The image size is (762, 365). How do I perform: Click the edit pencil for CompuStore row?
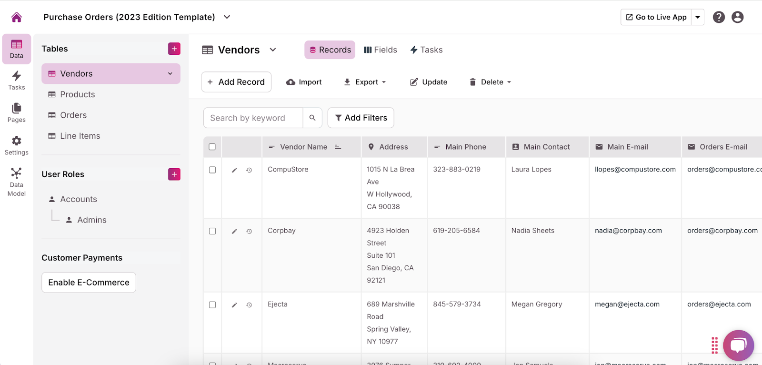[x=234, y=170]
